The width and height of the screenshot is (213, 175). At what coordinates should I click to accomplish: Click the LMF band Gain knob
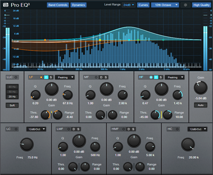point(79,141)
